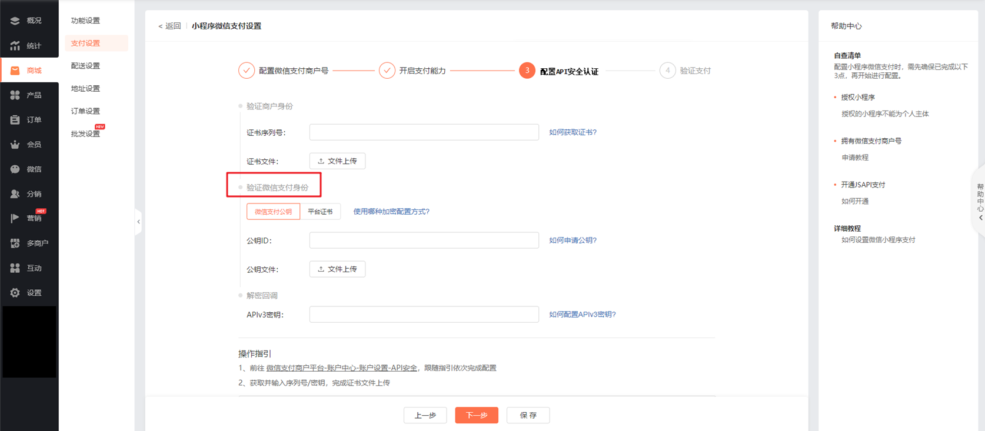Click the 上一步 button
The width and height of the screenshot is (985, 431).
click(x=425, y=415)
